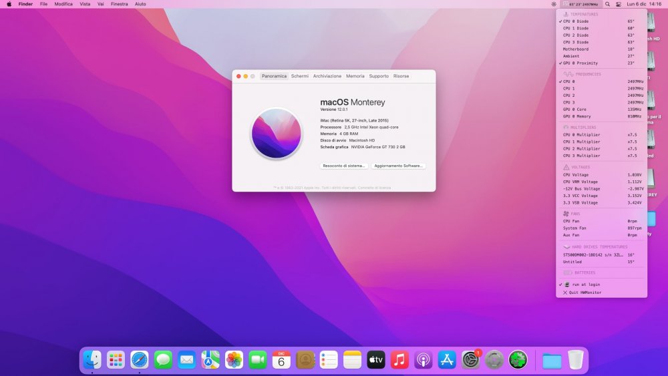Switch to the Risorse tab
Image resolution: width=668 pixels, height=376 pixels.
point(401,75)
